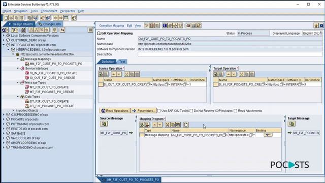Click the Save icon in Operation Mapping toolbar
Image resolution: width=325 pixels, height=183 pixels.
tap(152, 25)
